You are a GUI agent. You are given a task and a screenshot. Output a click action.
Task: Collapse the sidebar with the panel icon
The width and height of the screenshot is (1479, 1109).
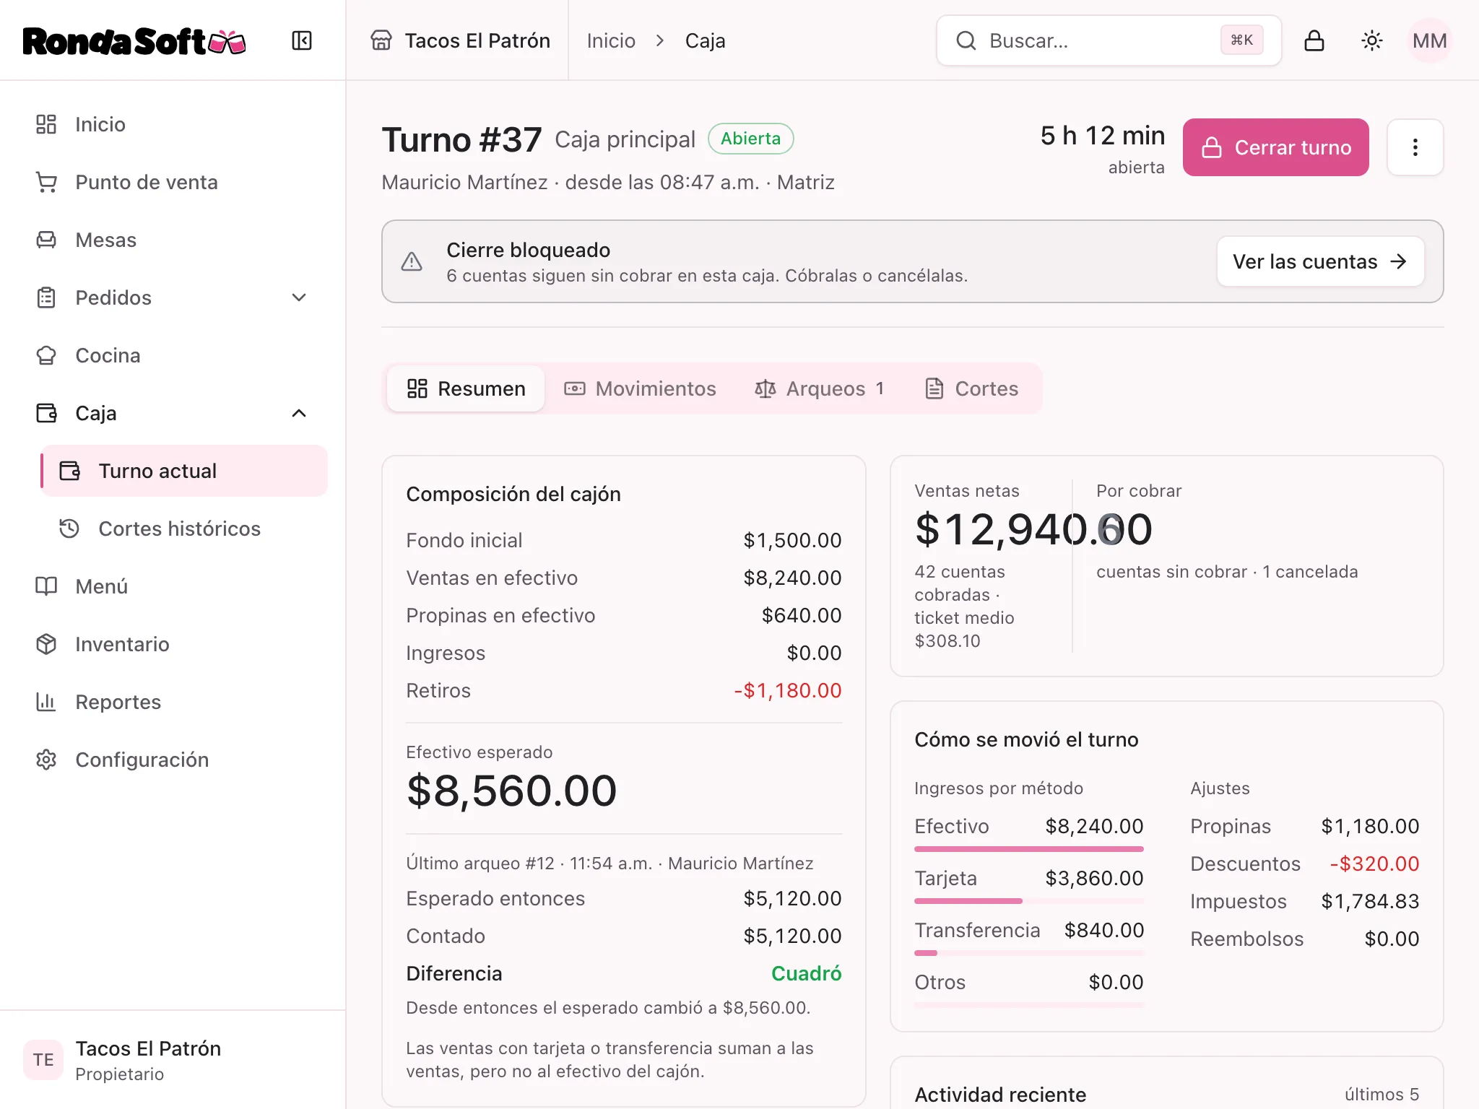pos(302,40)
